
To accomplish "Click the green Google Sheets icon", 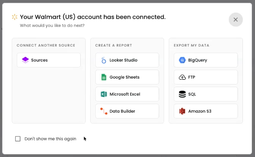I will click(104, 77).
